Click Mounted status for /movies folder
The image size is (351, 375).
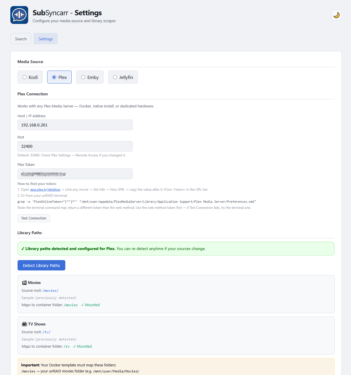click(x=90, y=305)
